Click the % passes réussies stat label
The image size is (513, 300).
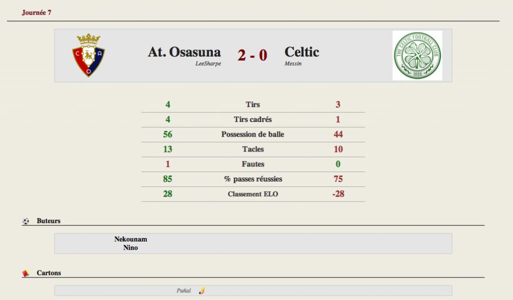253,179
